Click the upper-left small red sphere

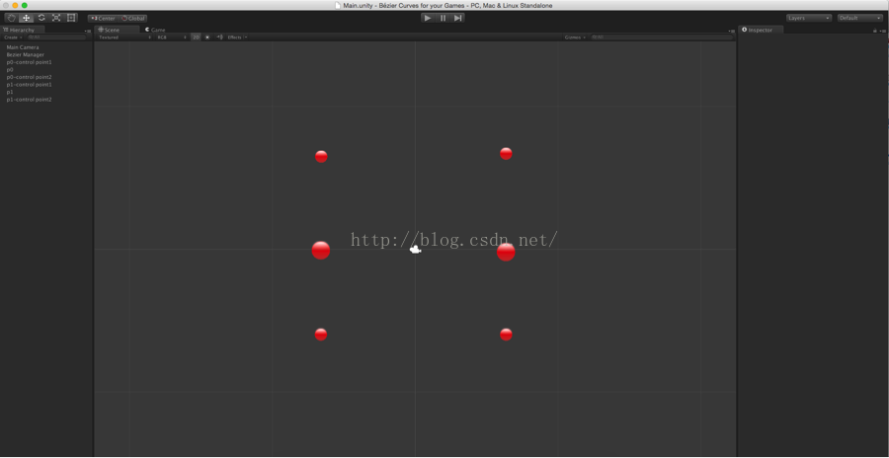pos(321,156)
